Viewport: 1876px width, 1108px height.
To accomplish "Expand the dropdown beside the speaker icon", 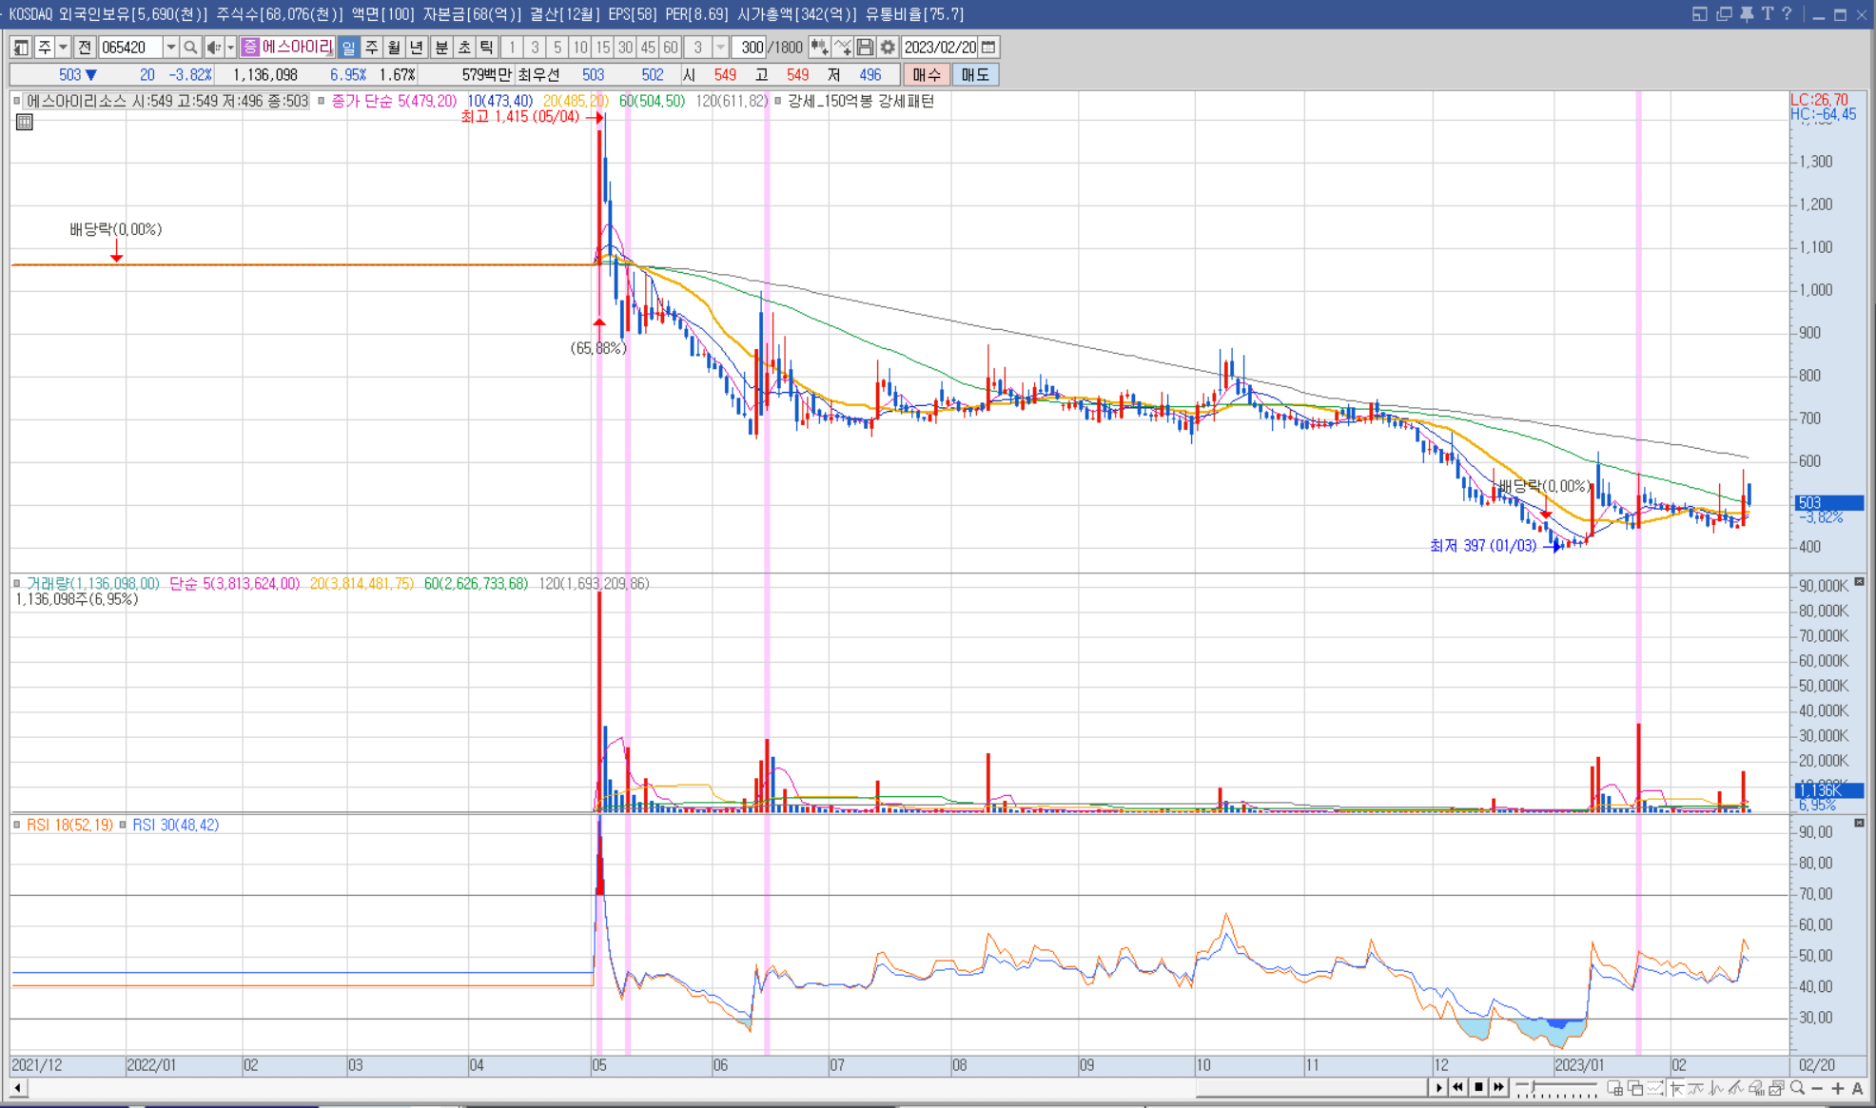I will [230, 48].
